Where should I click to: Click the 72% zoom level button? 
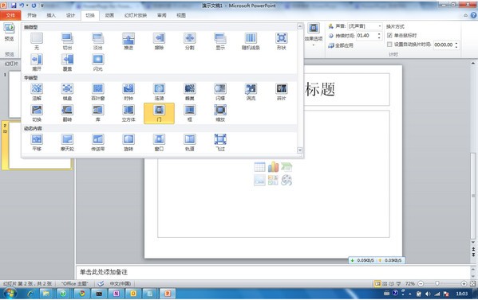(x=409, y=283)
